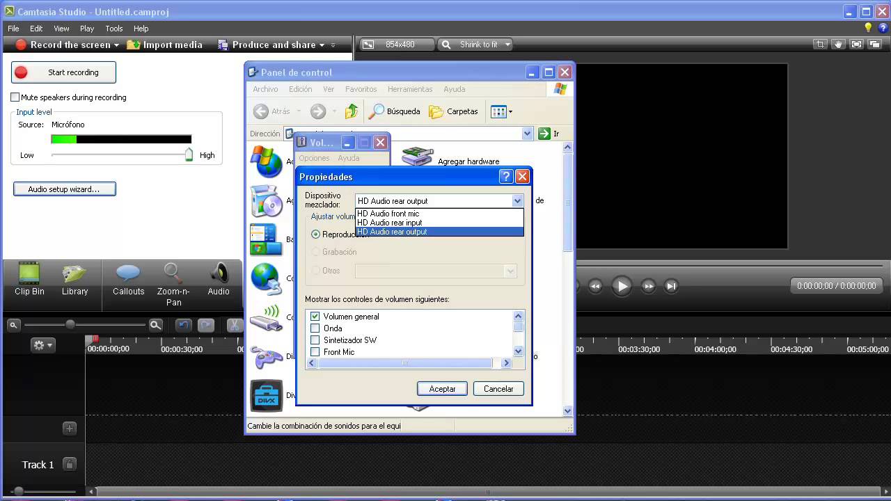This screenshot has width=891, height=501.
Task: Open the Callouts tool
Action: (x=128, y=280)
